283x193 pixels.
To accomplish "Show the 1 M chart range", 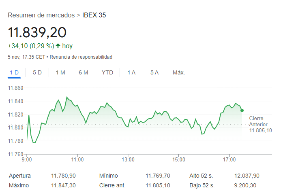I will [60, 72].
